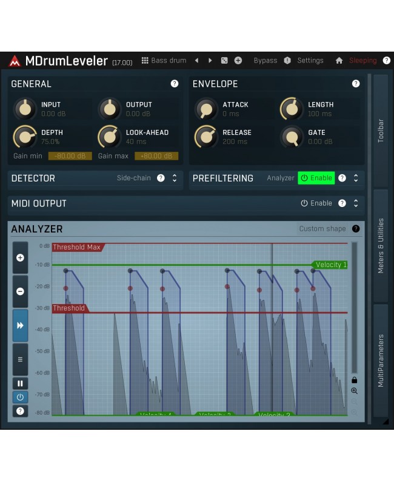This screenshot has height=482, width=394.
Task: Click the Gain max value field
Action: 156,156
